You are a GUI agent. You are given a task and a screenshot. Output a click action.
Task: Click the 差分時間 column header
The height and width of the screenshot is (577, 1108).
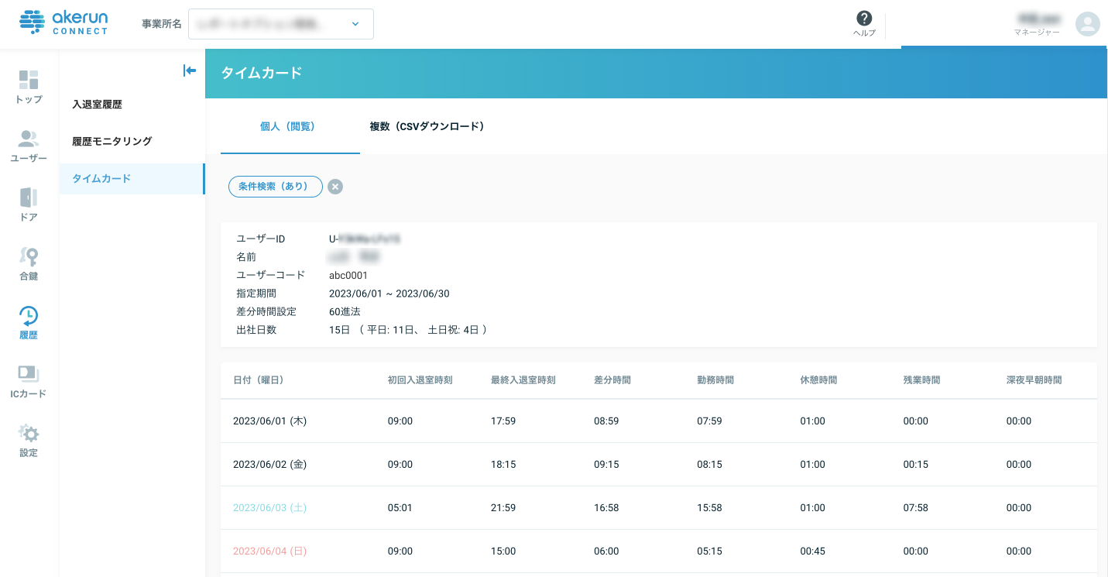pyautogui.click(x=612, y=380)
